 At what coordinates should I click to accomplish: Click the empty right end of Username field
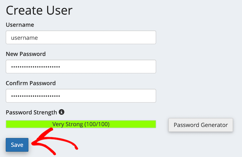(x=135, y=37)
